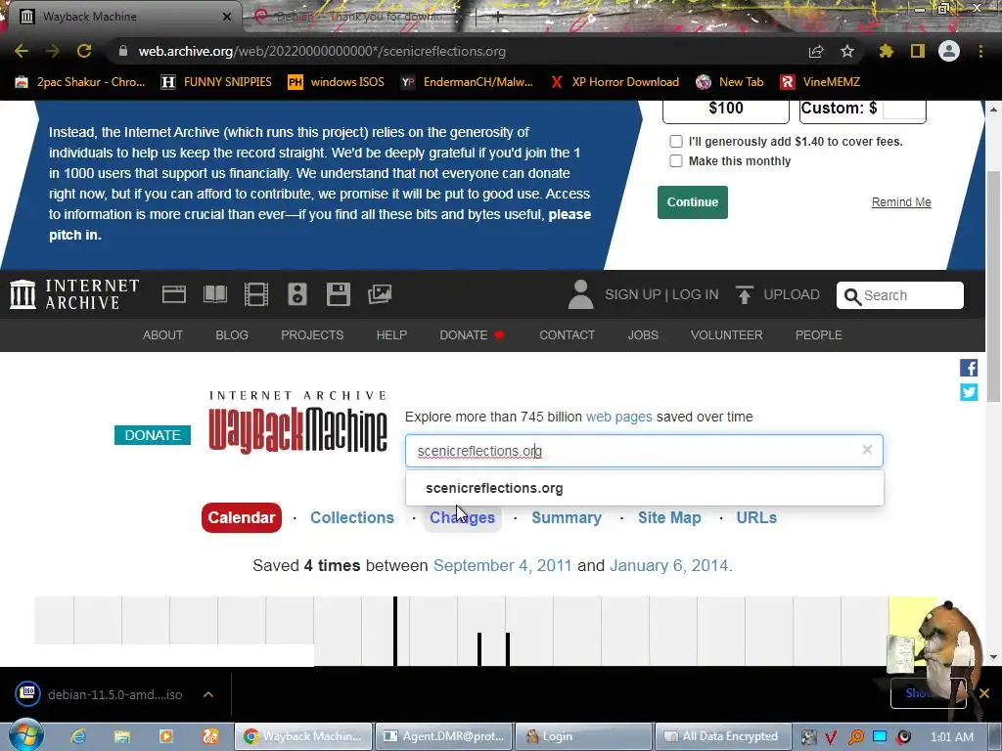
Task: Click the tallest capture bar in the timeline
Action: 395,631
